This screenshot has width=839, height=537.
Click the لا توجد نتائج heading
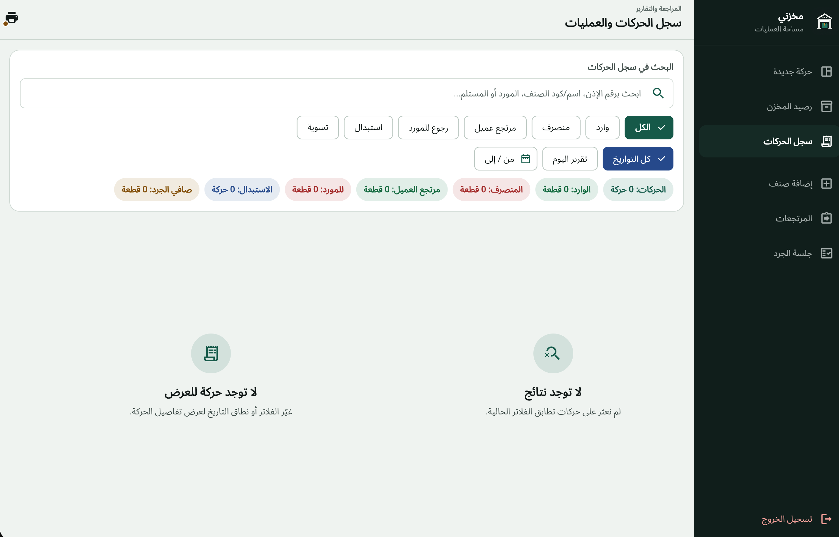(553, 392)
